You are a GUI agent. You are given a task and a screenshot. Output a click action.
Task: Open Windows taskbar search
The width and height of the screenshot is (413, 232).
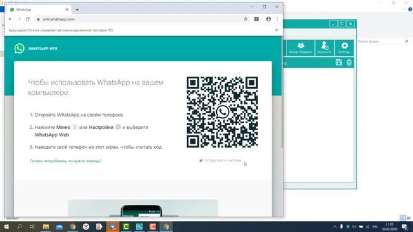pos(19,226)
